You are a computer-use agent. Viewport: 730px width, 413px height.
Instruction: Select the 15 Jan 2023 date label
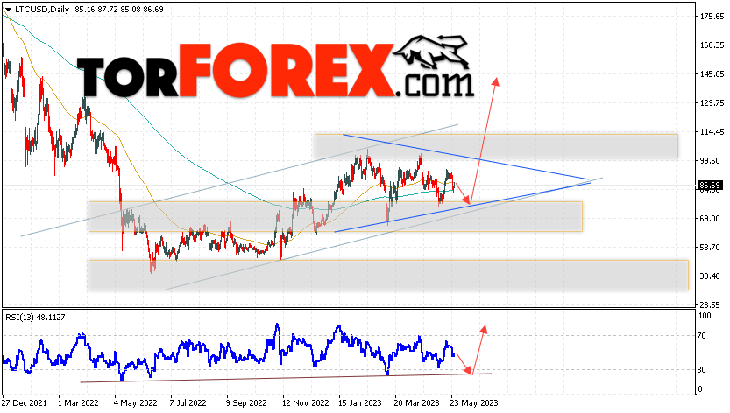(360, 402)
